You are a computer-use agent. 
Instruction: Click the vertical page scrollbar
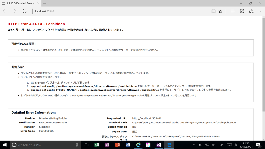[x=264, y=65]
